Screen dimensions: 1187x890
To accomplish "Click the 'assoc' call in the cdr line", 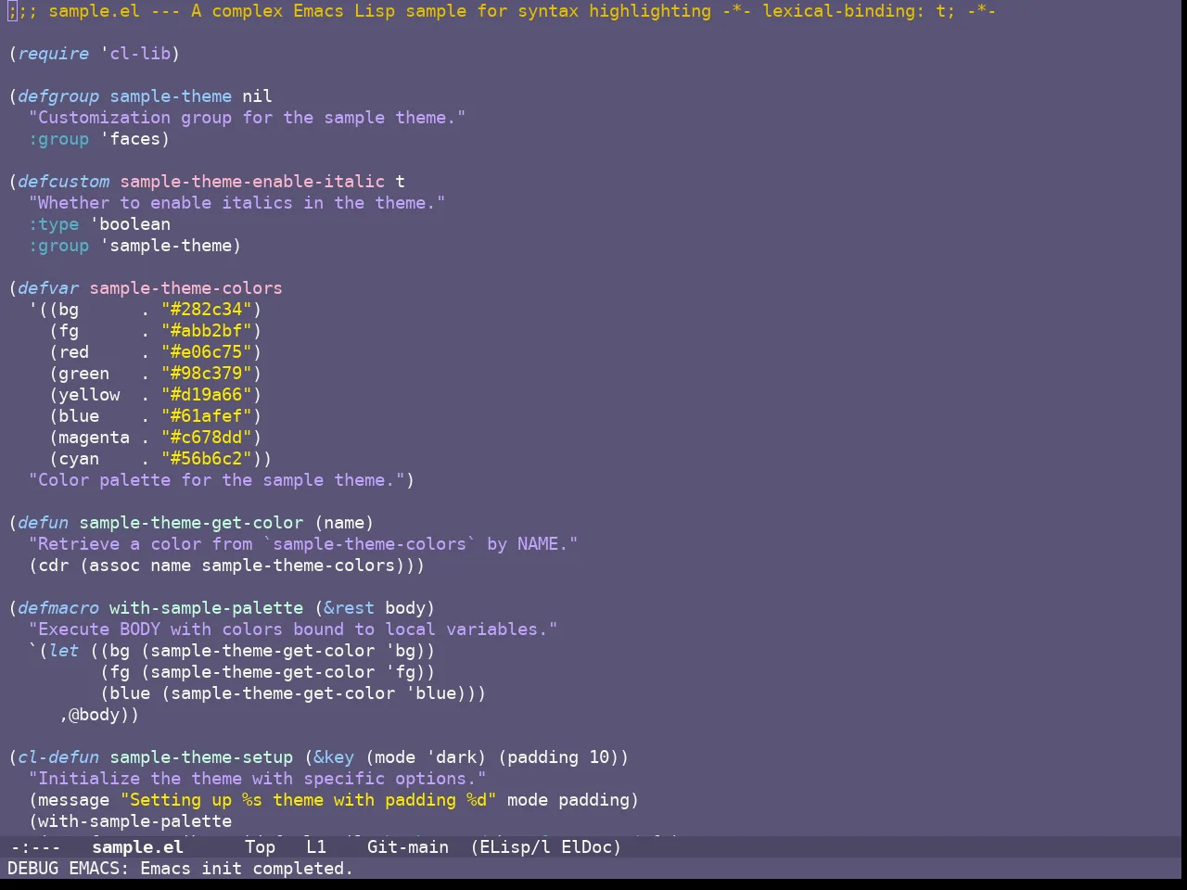I will (x=114, y=566).
